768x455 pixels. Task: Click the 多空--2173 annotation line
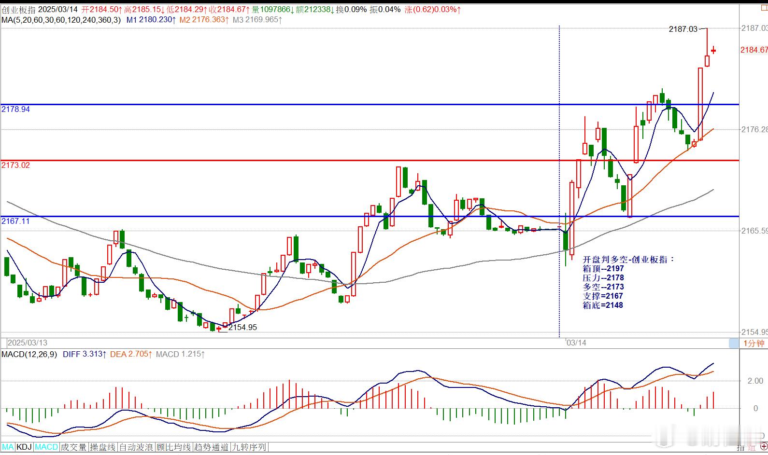[603, 287]
